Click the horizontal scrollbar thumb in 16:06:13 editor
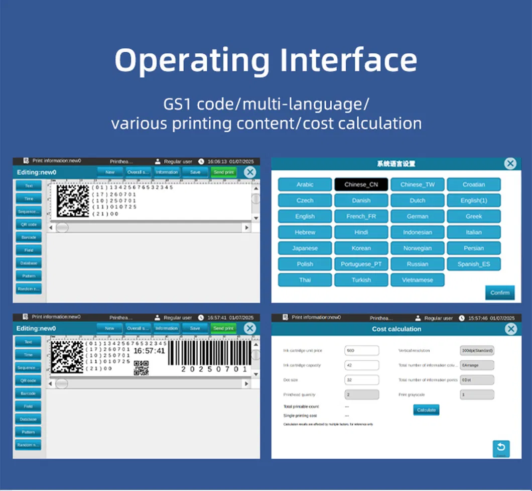This screenshot has width=532, height=491. [x=62, y=228]
